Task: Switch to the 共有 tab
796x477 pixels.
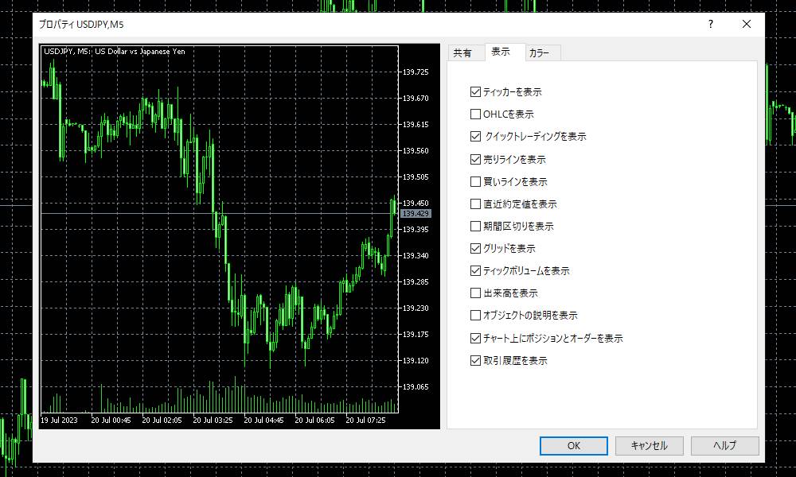Action: click(462, 53)
